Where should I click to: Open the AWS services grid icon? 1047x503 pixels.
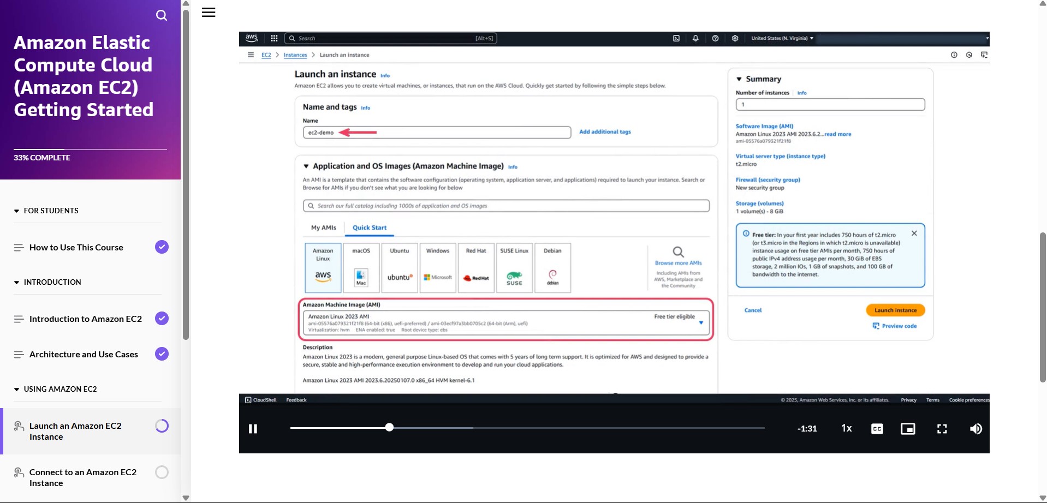(274, 38)
